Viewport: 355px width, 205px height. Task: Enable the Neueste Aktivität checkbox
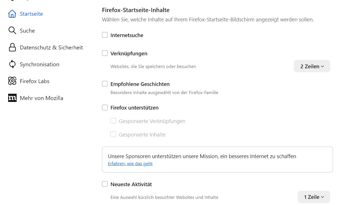click(105, 184)
